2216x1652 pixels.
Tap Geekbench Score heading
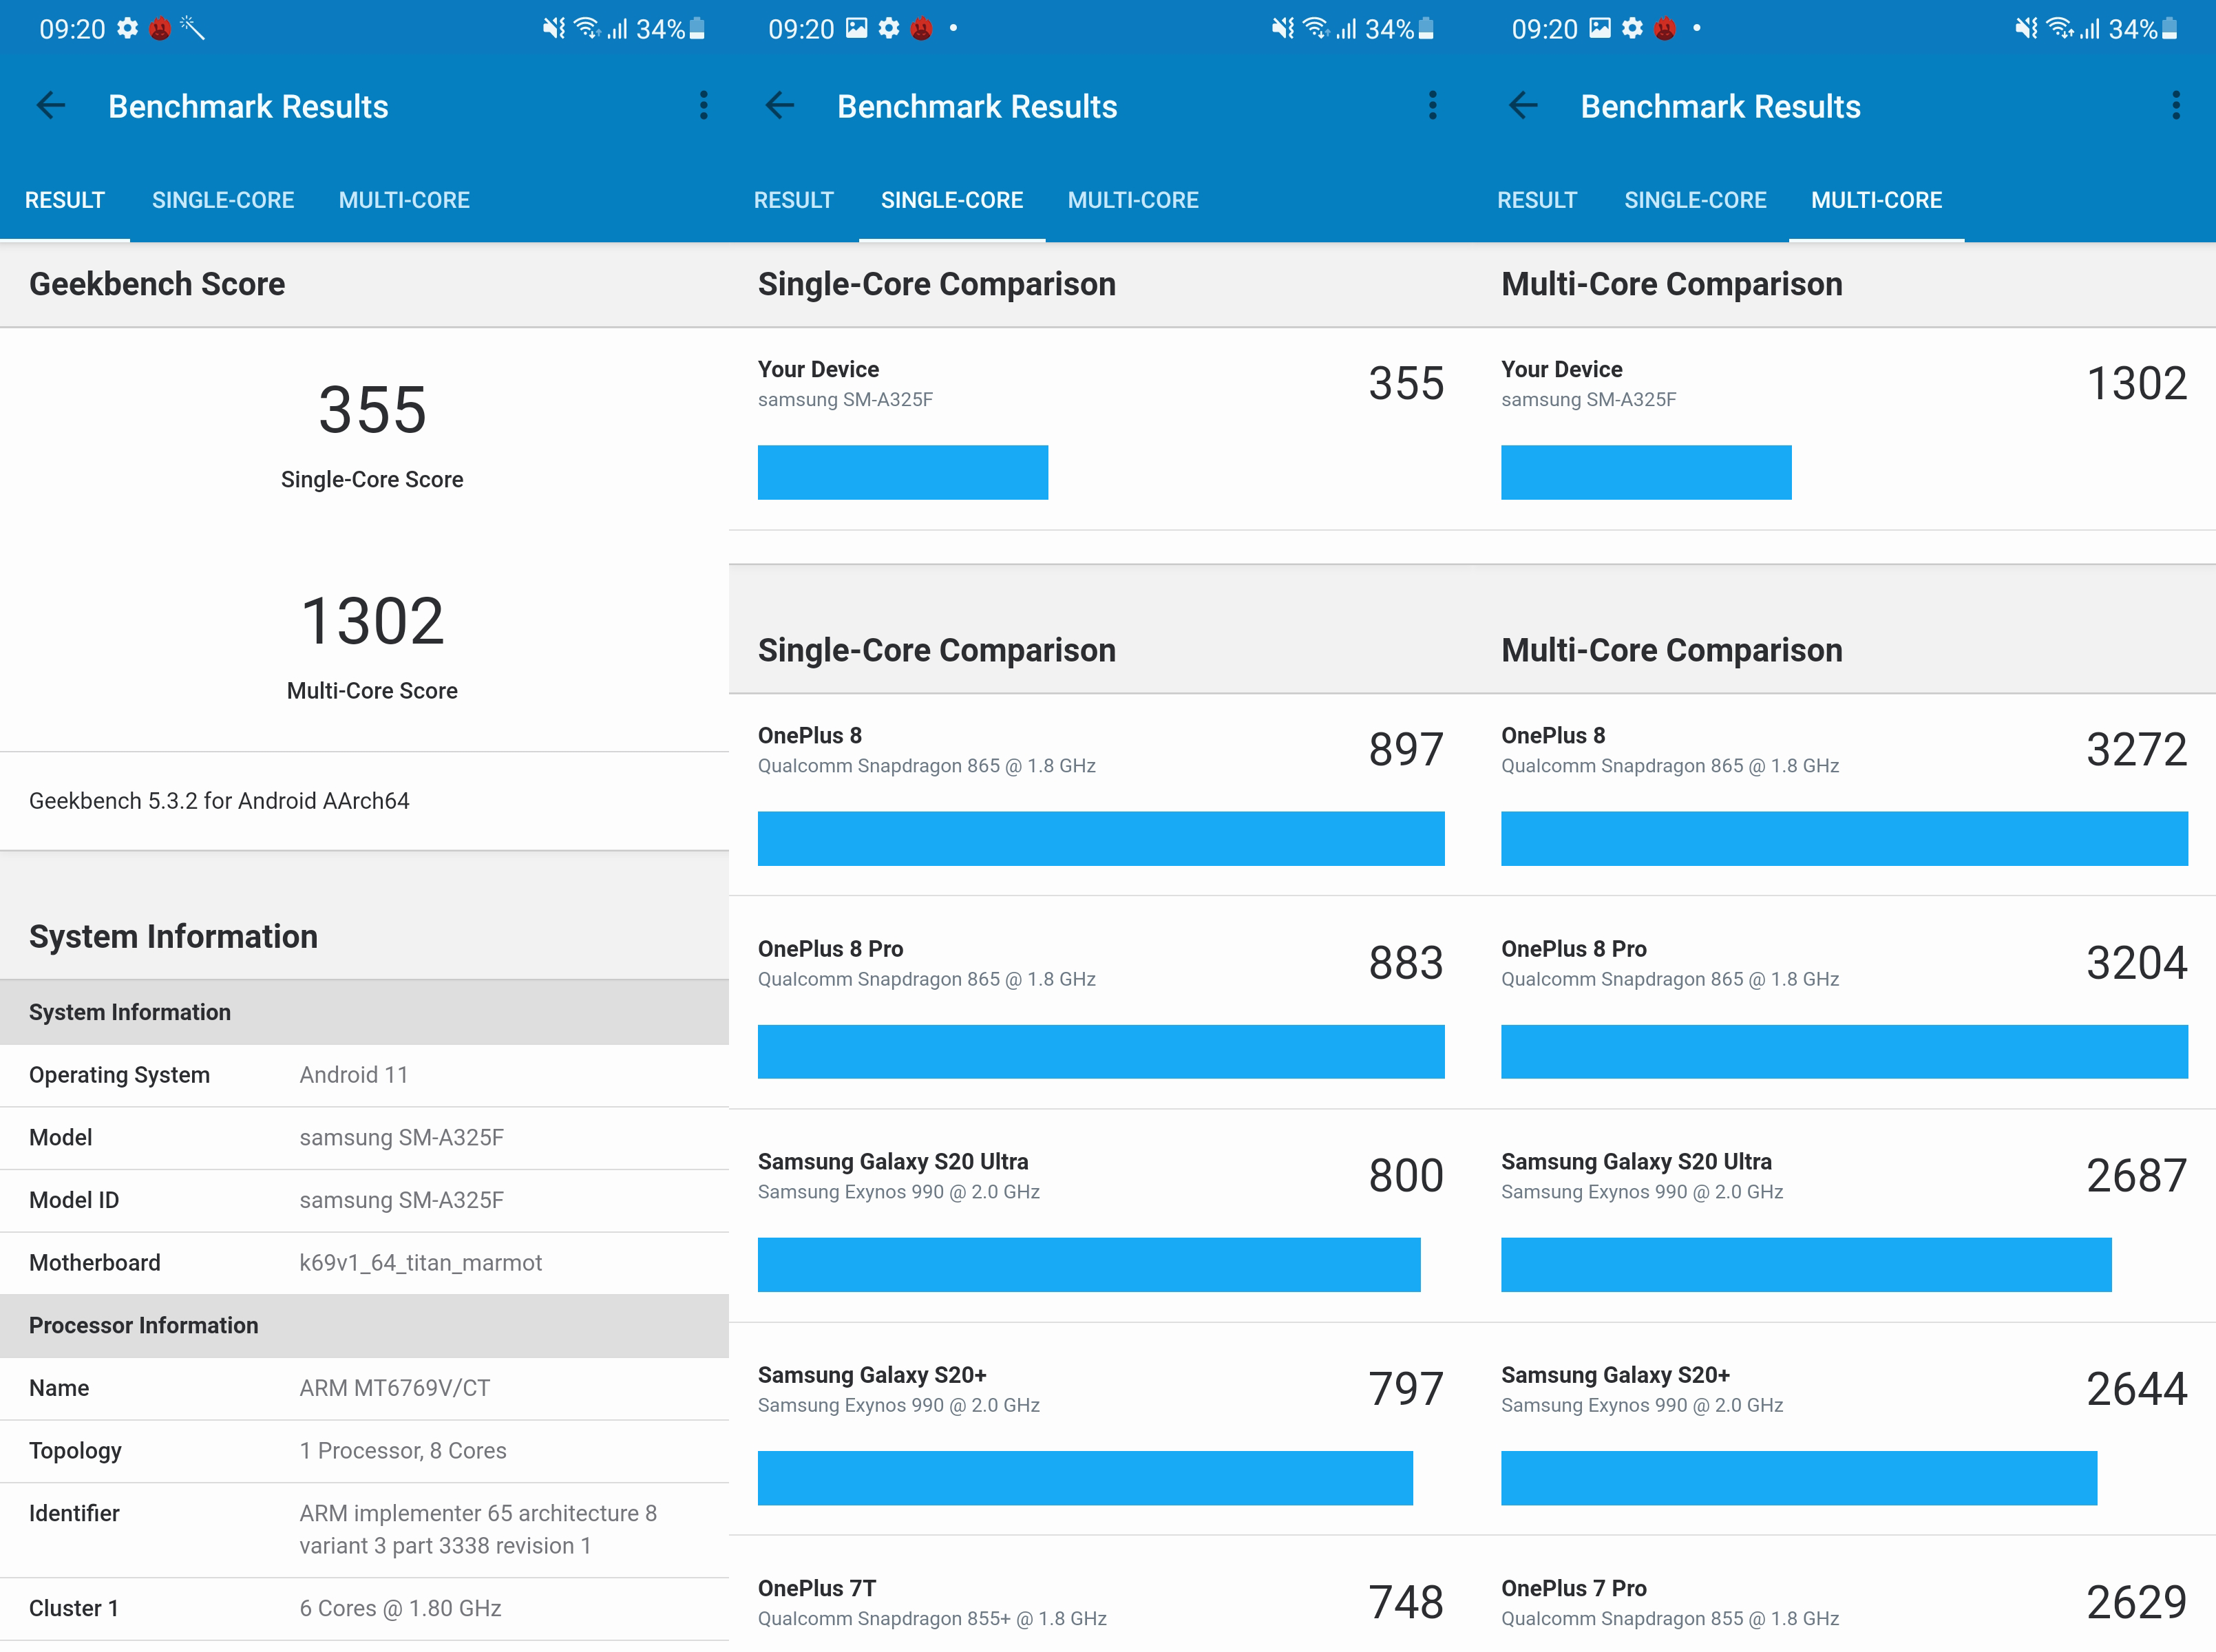(x=157, y=284)
